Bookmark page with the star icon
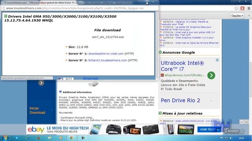 (x=236, y=8)
